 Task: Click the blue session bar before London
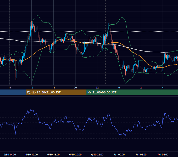(x=13, y=92)
